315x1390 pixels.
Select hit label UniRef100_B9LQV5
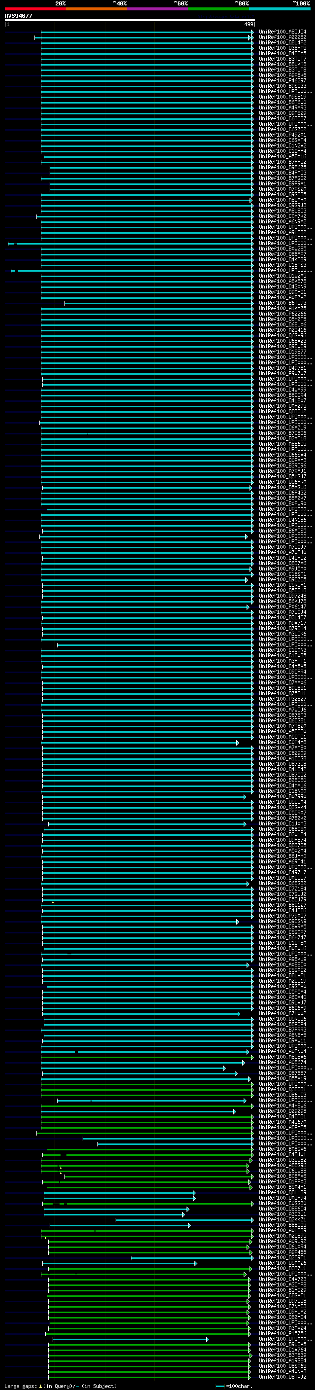pos(282,1344)
